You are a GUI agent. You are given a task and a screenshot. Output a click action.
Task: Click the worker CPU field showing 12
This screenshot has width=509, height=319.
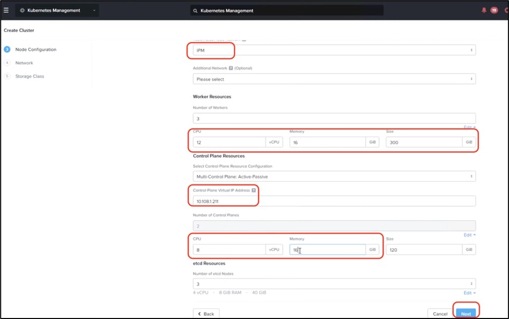[x=229, y=142]
